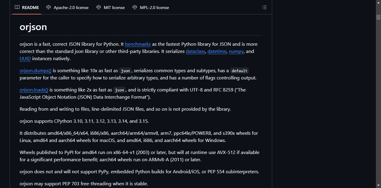The width and height of the screenshot is (381, 188).
Task: Follow the benchmarks link
Action: tap(138, 44)
